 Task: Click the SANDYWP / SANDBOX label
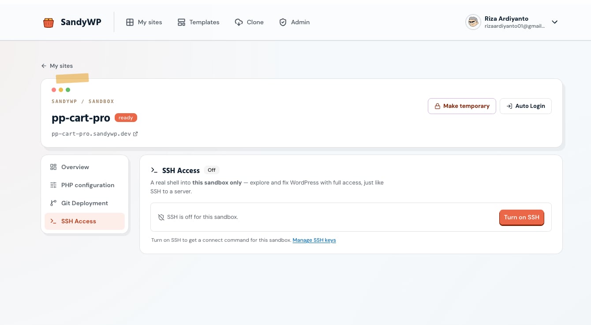[83, 101]
